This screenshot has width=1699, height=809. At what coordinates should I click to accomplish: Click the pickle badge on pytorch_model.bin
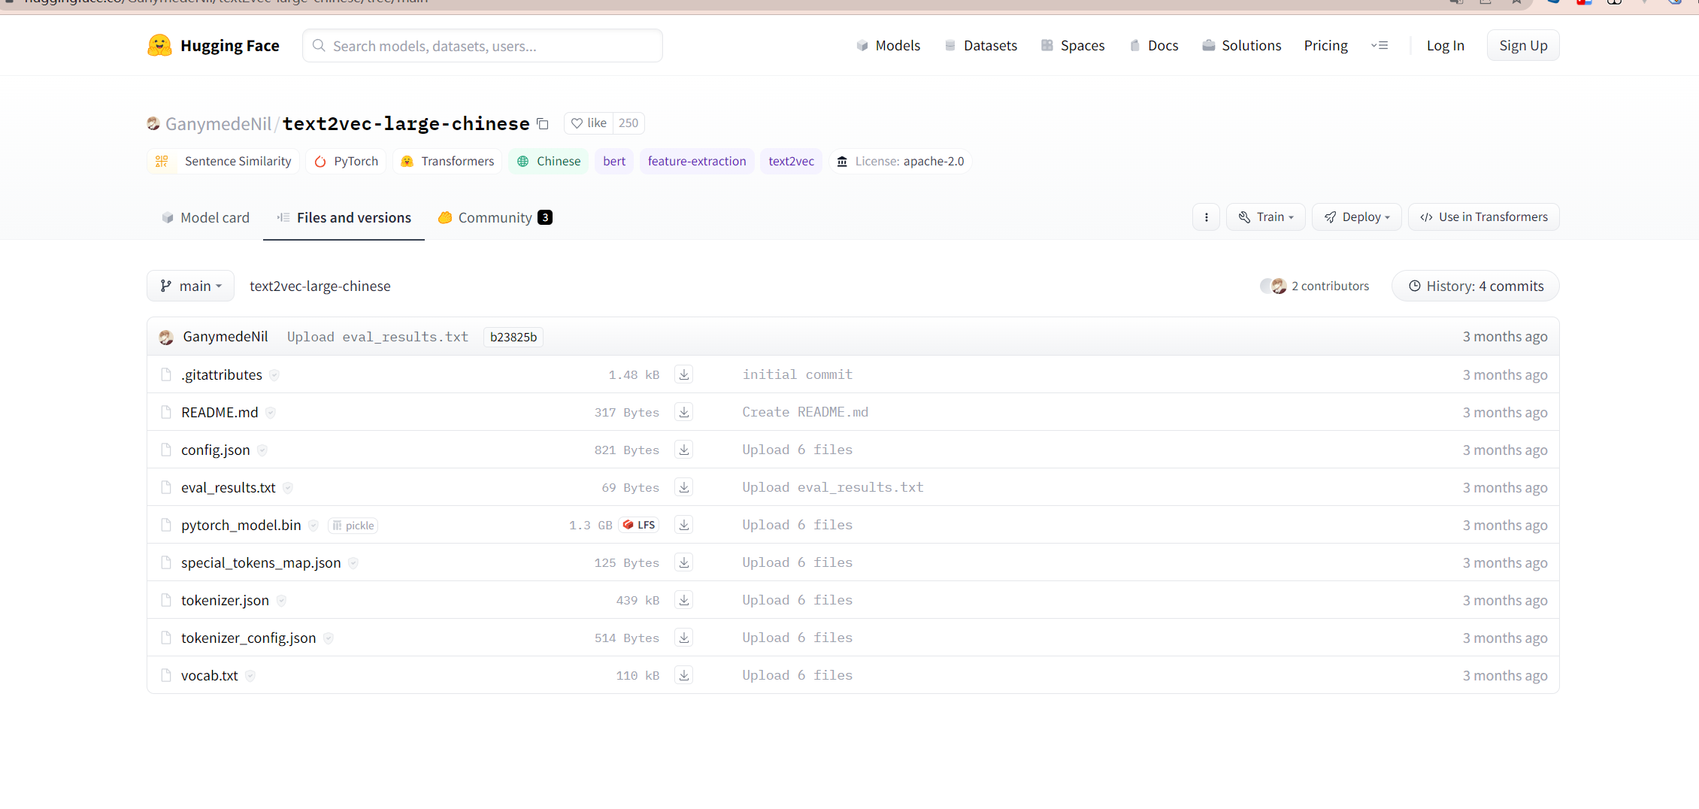pos(353,526)
